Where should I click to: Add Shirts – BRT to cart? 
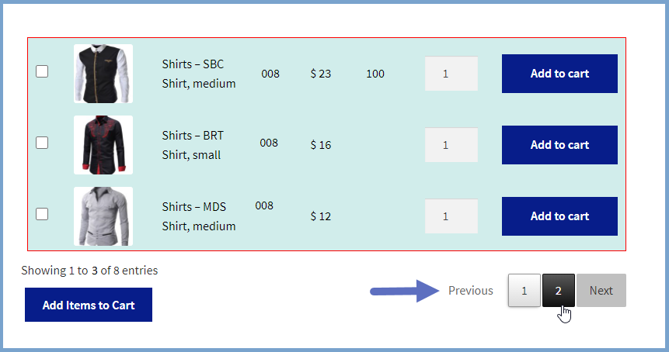point(559,145)
